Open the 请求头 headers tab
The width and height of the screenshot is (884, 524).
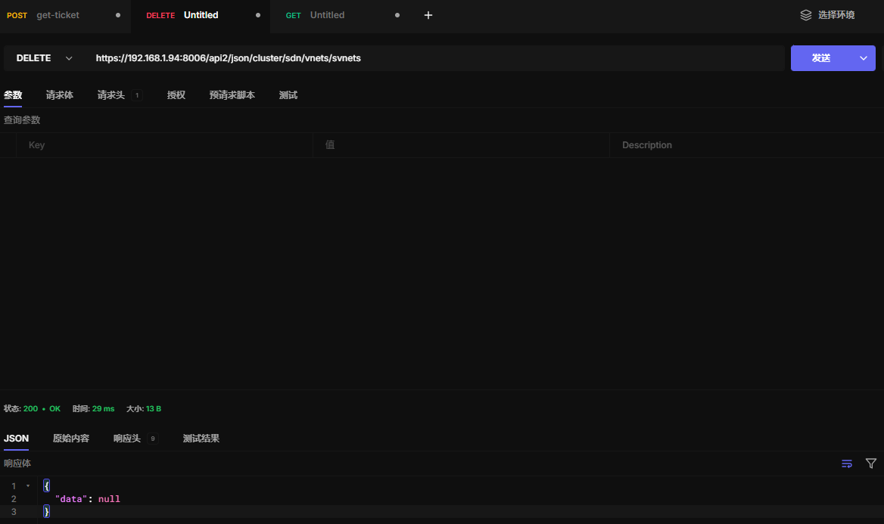(x=111, y=95)
